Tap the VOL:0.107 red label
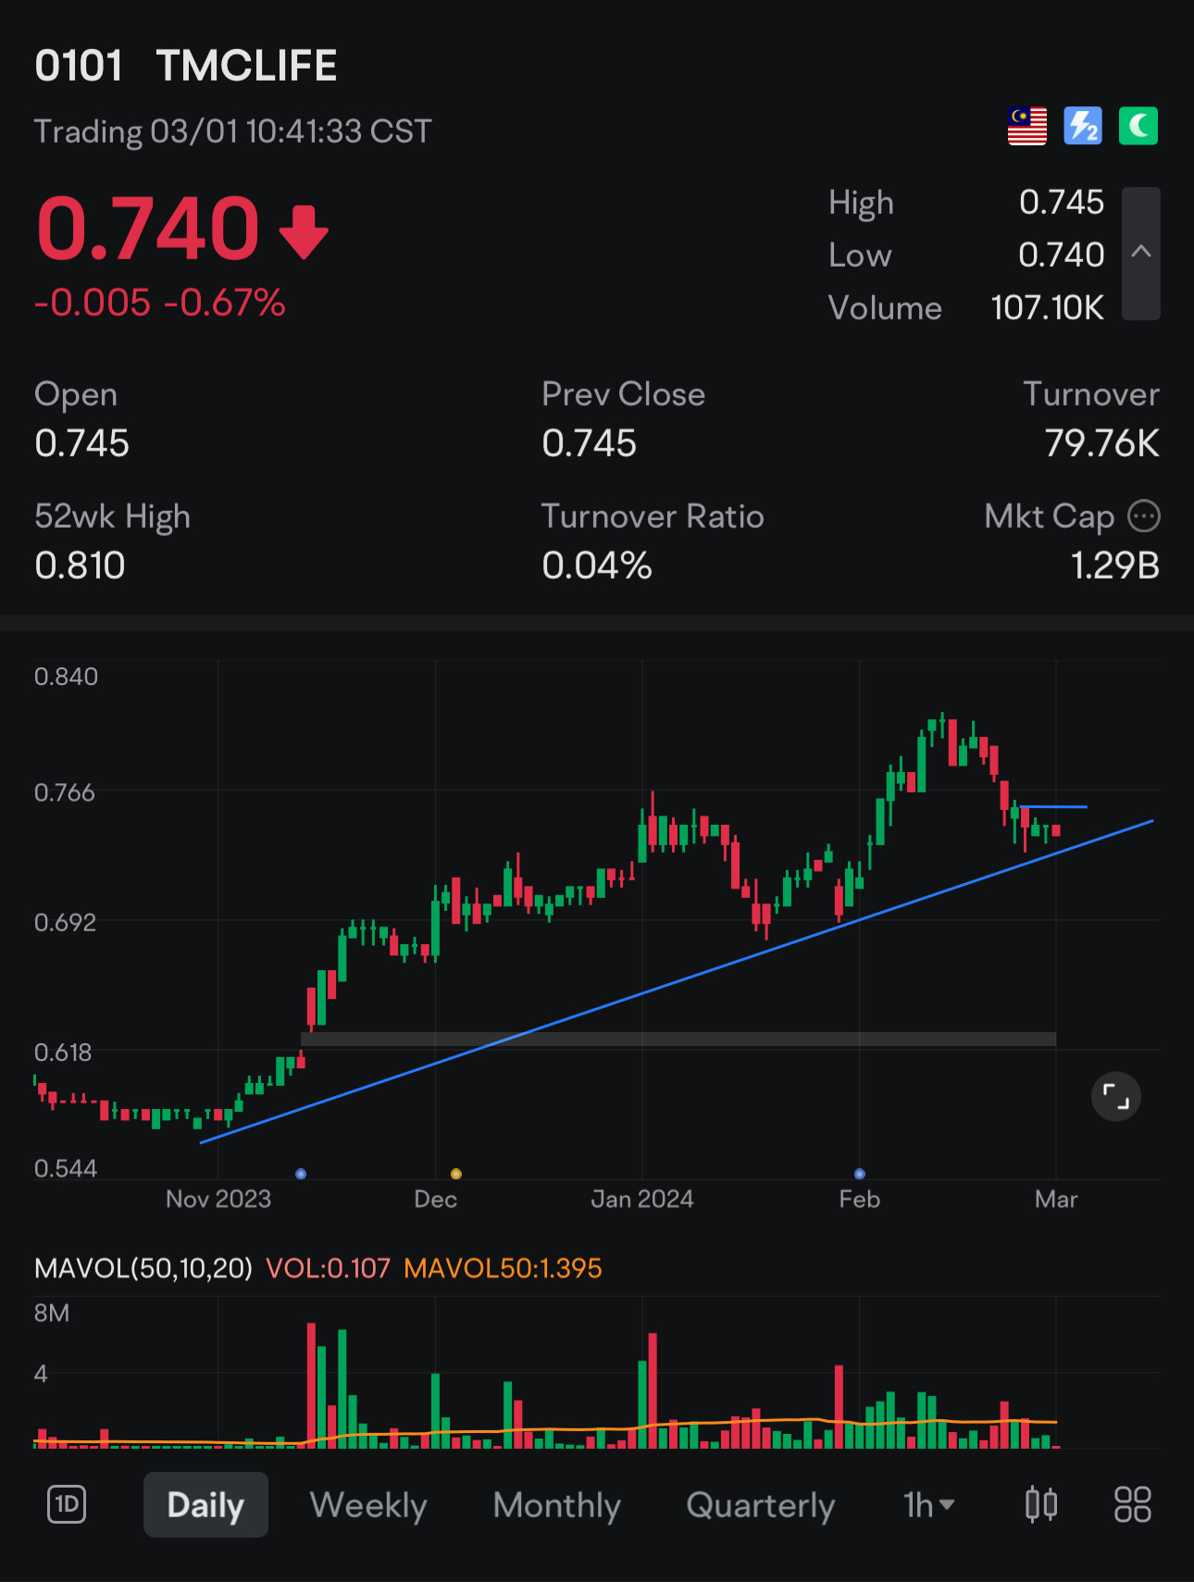Screen dimensions: 1194x1582 pyautogui.click(x=329, y=1268)
